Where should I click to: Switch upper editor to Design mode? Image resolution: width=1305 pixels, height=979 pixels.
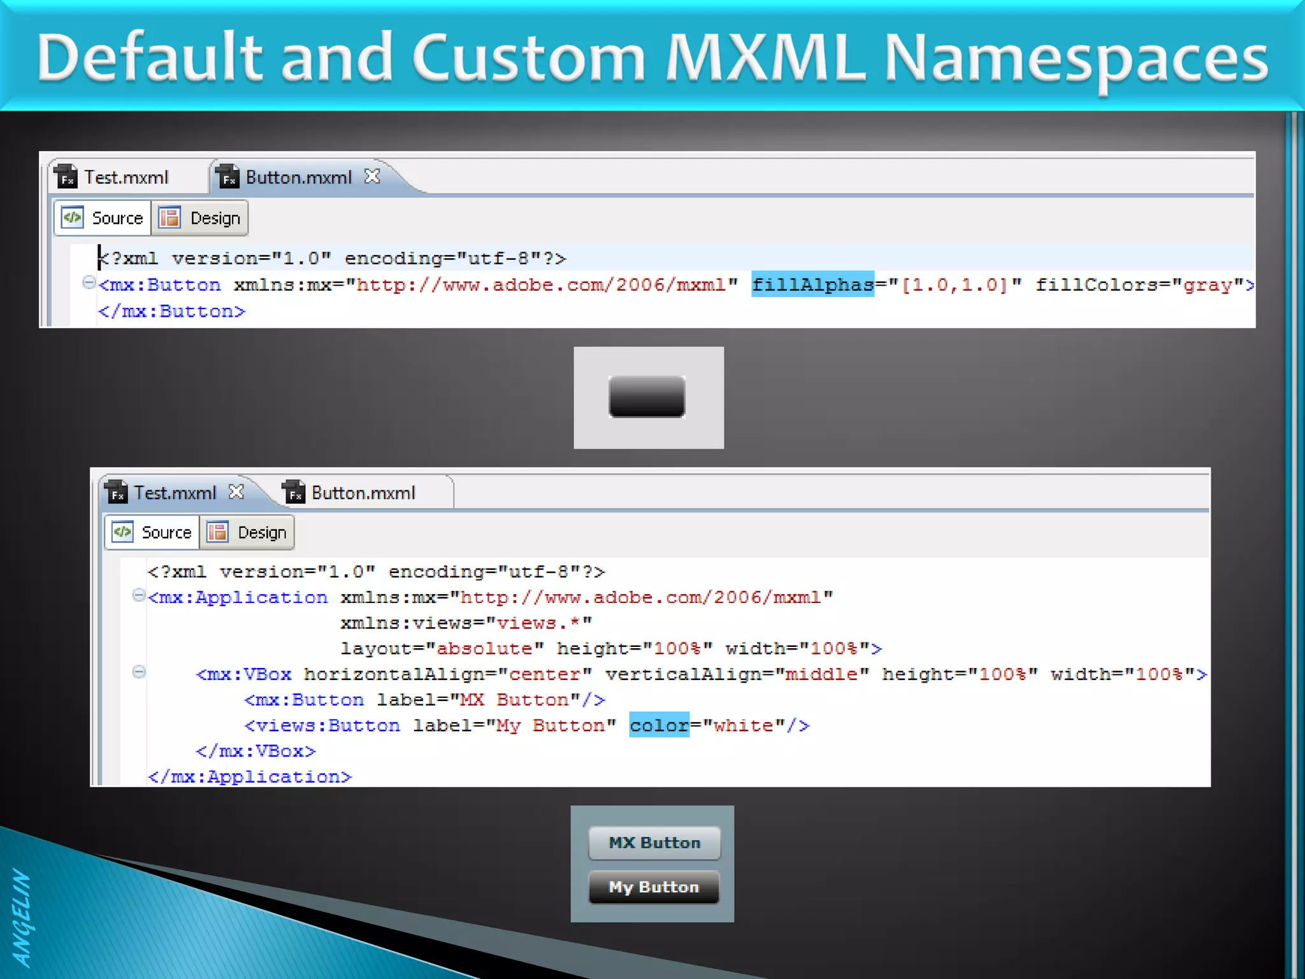click(214, 218)
